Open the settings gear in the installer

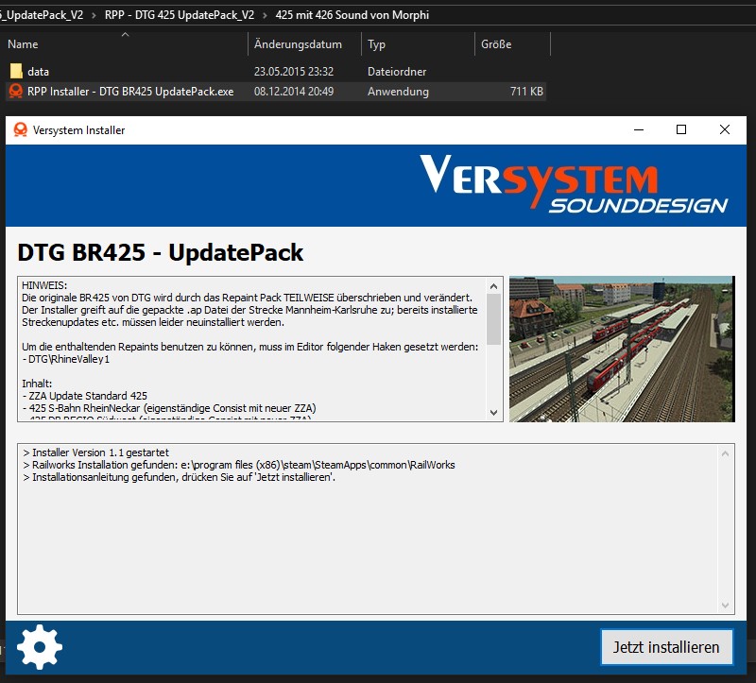coord(40,647)
